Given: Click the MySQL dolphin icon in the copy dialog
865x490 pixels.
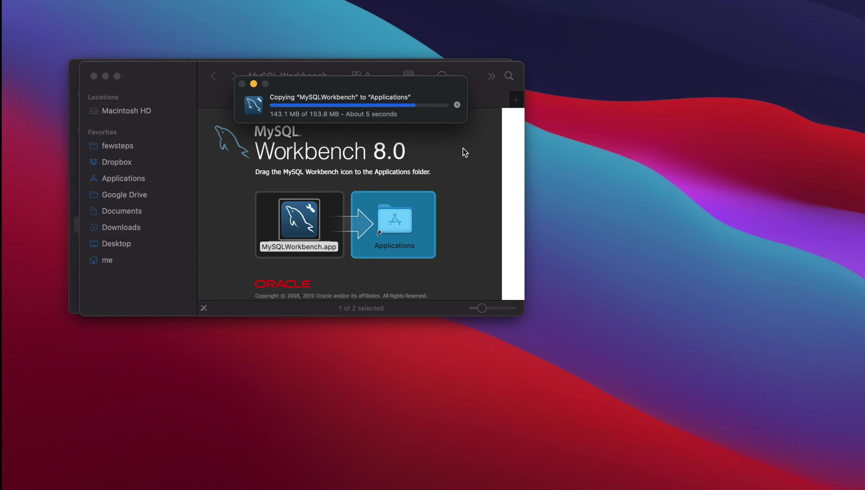Looking at the screenshot, I should [x=253, y=105].
